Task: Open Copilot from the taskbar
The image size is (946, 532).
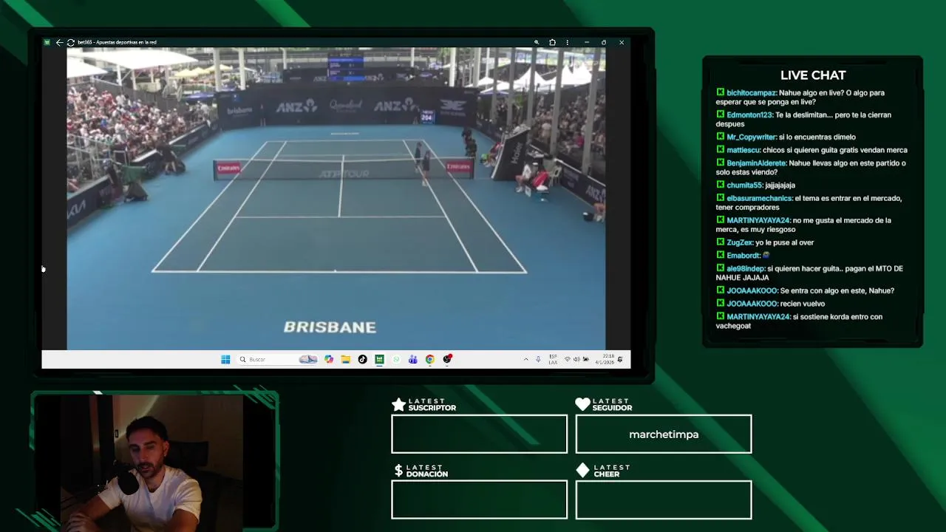Action: (329, 359)
